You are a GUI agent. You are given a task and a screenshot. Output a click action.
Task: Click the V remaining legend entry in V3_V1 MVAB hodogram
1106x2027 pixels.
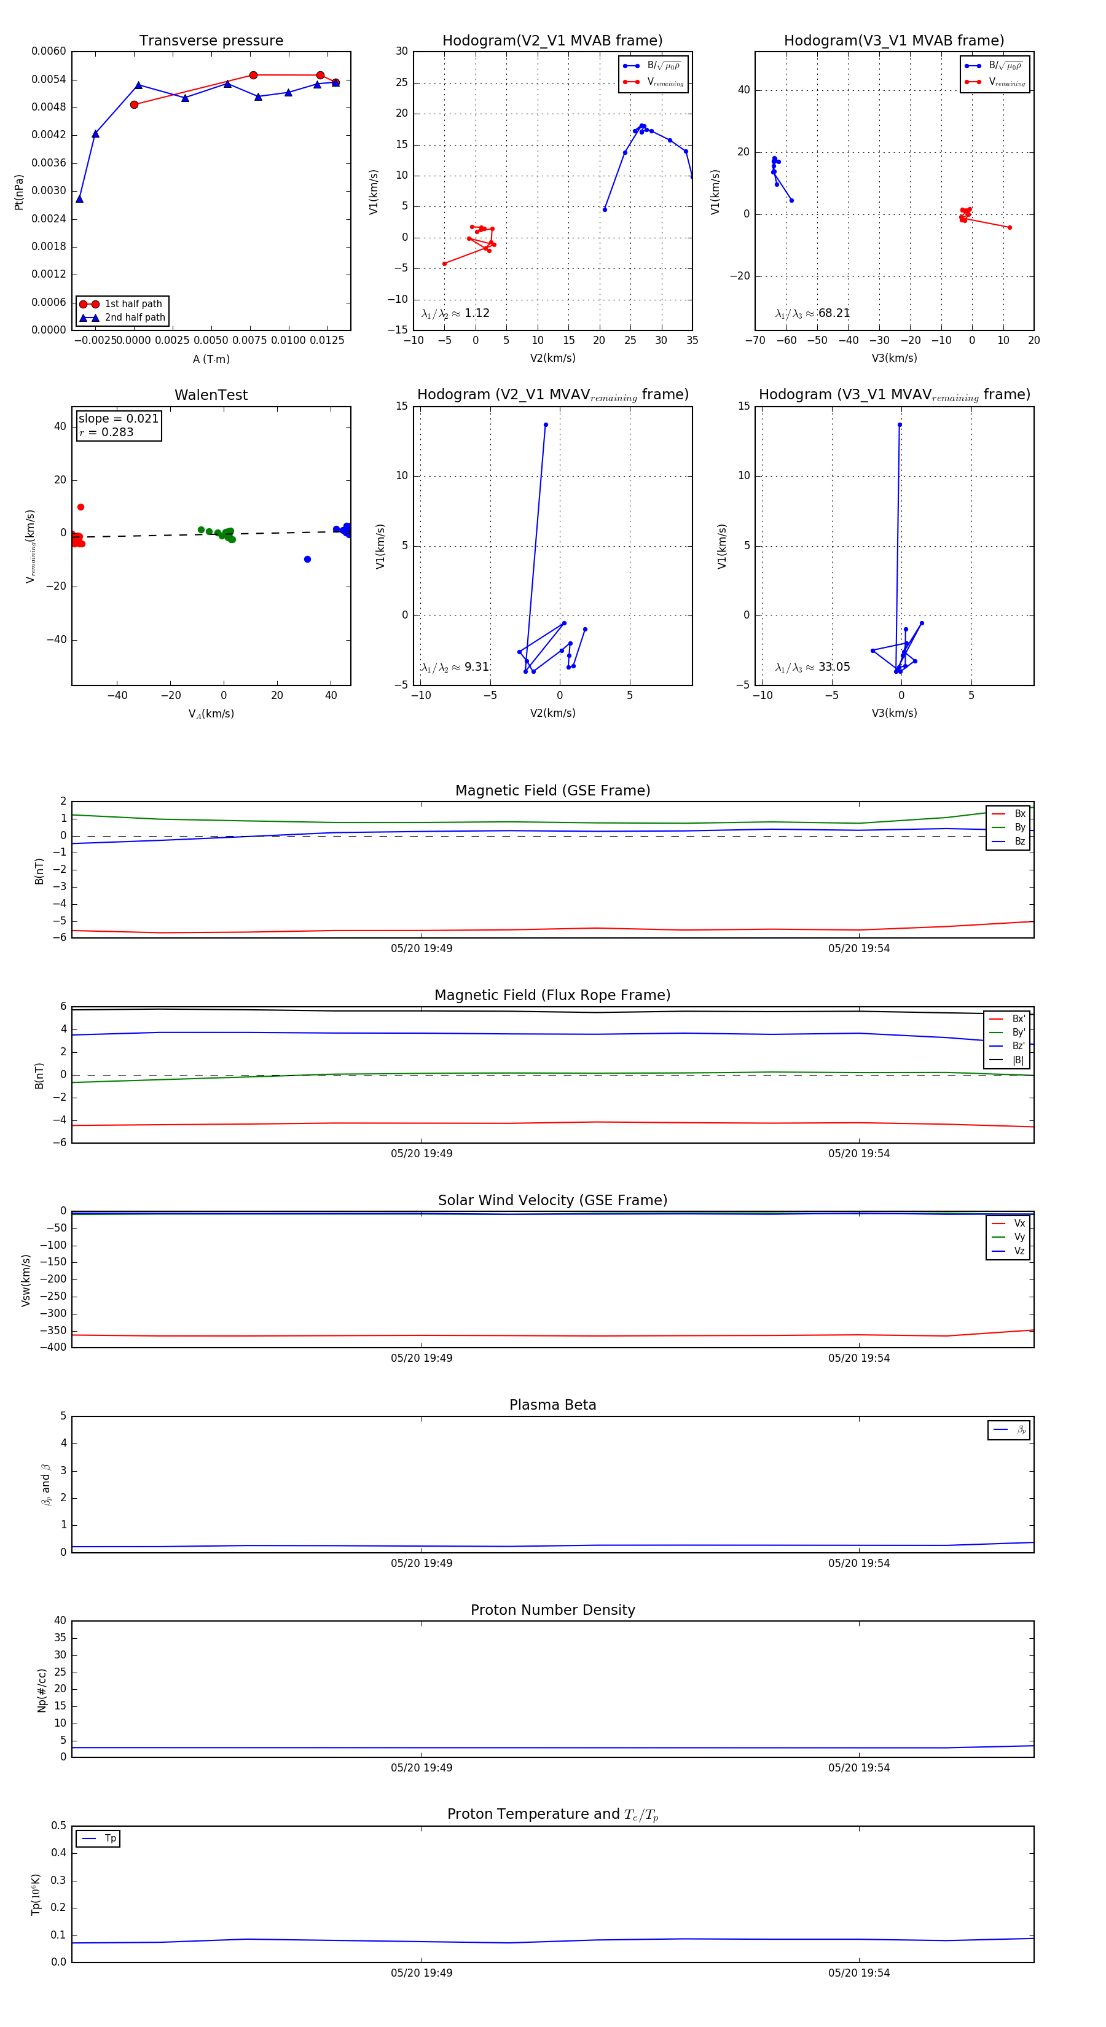coord(995,82)
